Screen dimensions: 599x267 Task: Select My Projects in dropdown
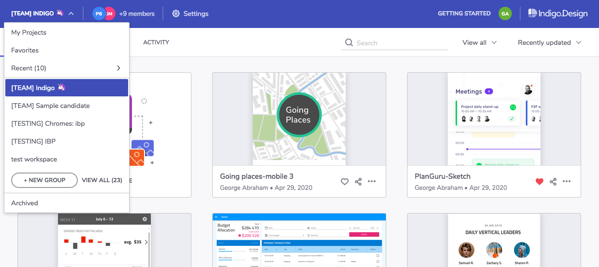tap(67, 32)
